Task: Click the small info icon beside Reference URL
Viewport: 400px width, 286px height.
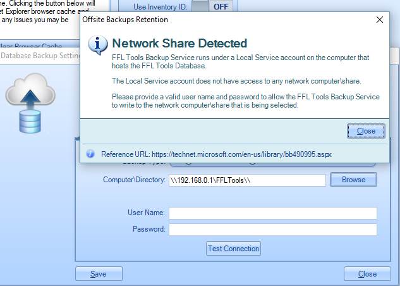Action: (x=90, y=154)
